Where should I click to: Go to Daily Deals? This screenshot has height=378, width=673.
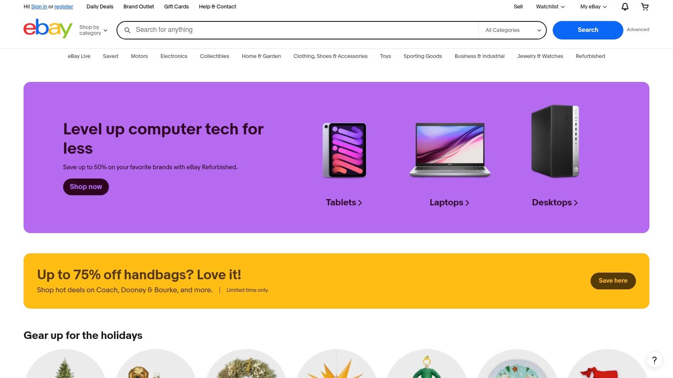coord(100,7)
